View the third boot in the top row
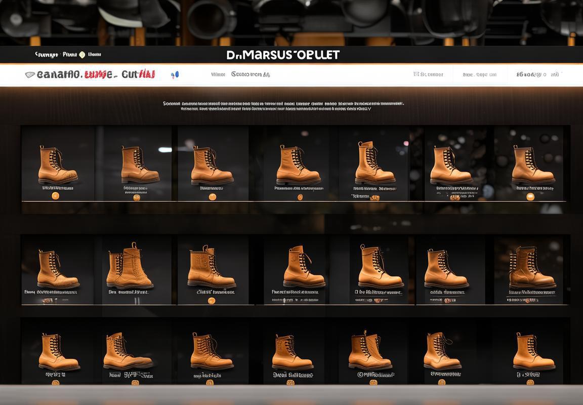583x405 pixels. 212,166
